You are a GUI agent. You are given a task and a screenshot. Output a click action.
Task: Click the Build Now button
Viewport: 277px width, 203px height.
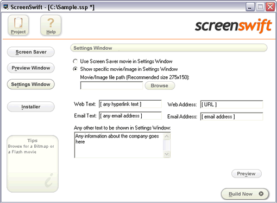click(x=245, y=194)
